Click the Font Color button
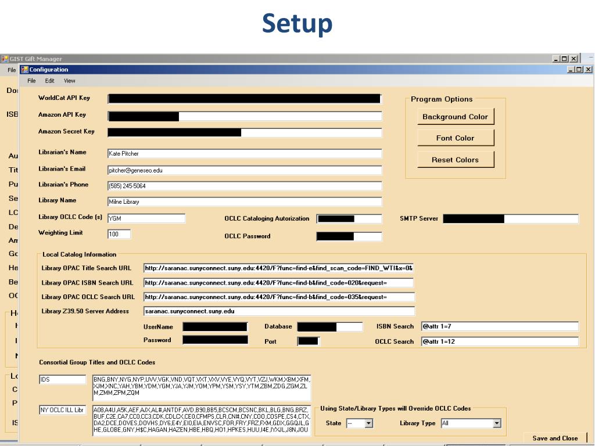 click(456, 138)
